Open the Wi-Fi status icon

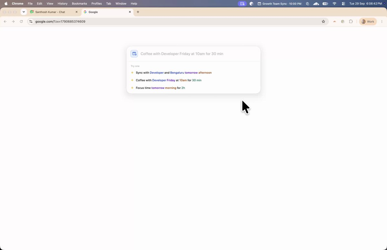[x=334, y=4]
